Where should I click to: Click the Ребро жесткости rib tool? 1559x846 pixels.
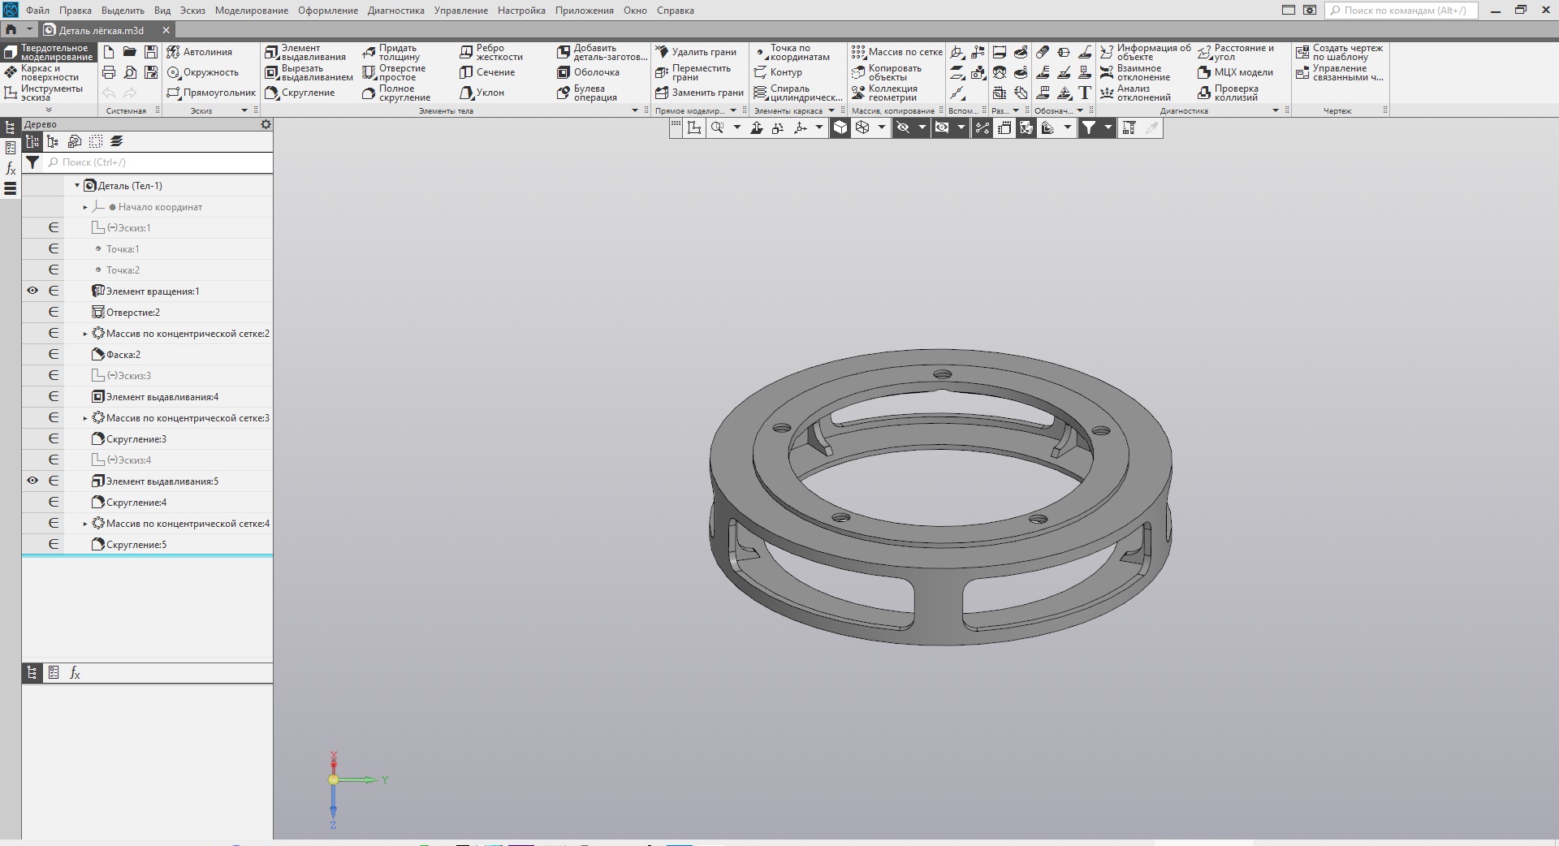pos(491,52)
